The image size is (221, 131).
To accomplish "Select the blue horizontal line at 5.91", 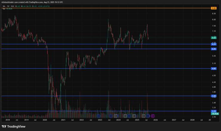I will tap(106, 49).
